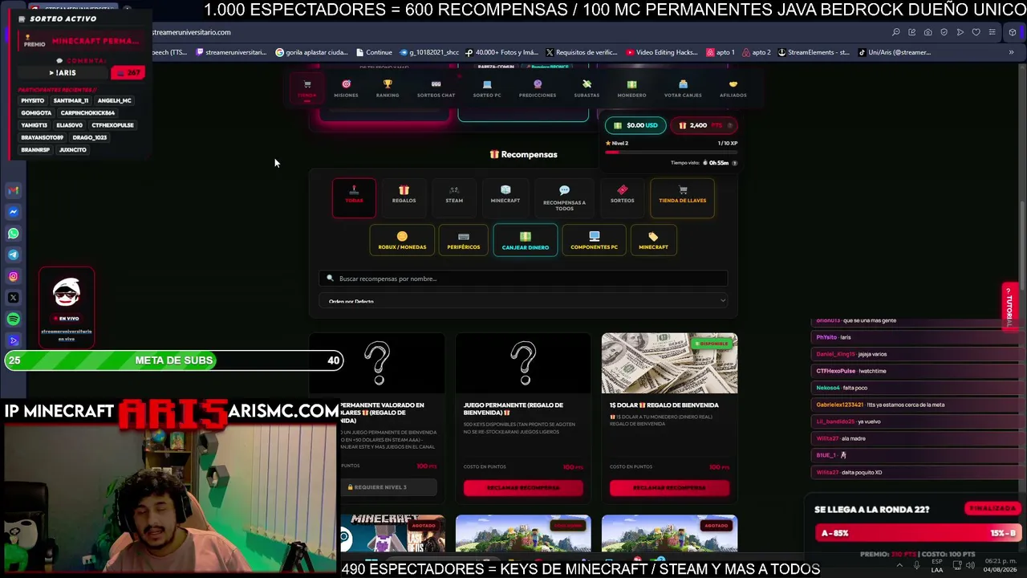Select the Todas rewards filter

click(x=354, y=197)
